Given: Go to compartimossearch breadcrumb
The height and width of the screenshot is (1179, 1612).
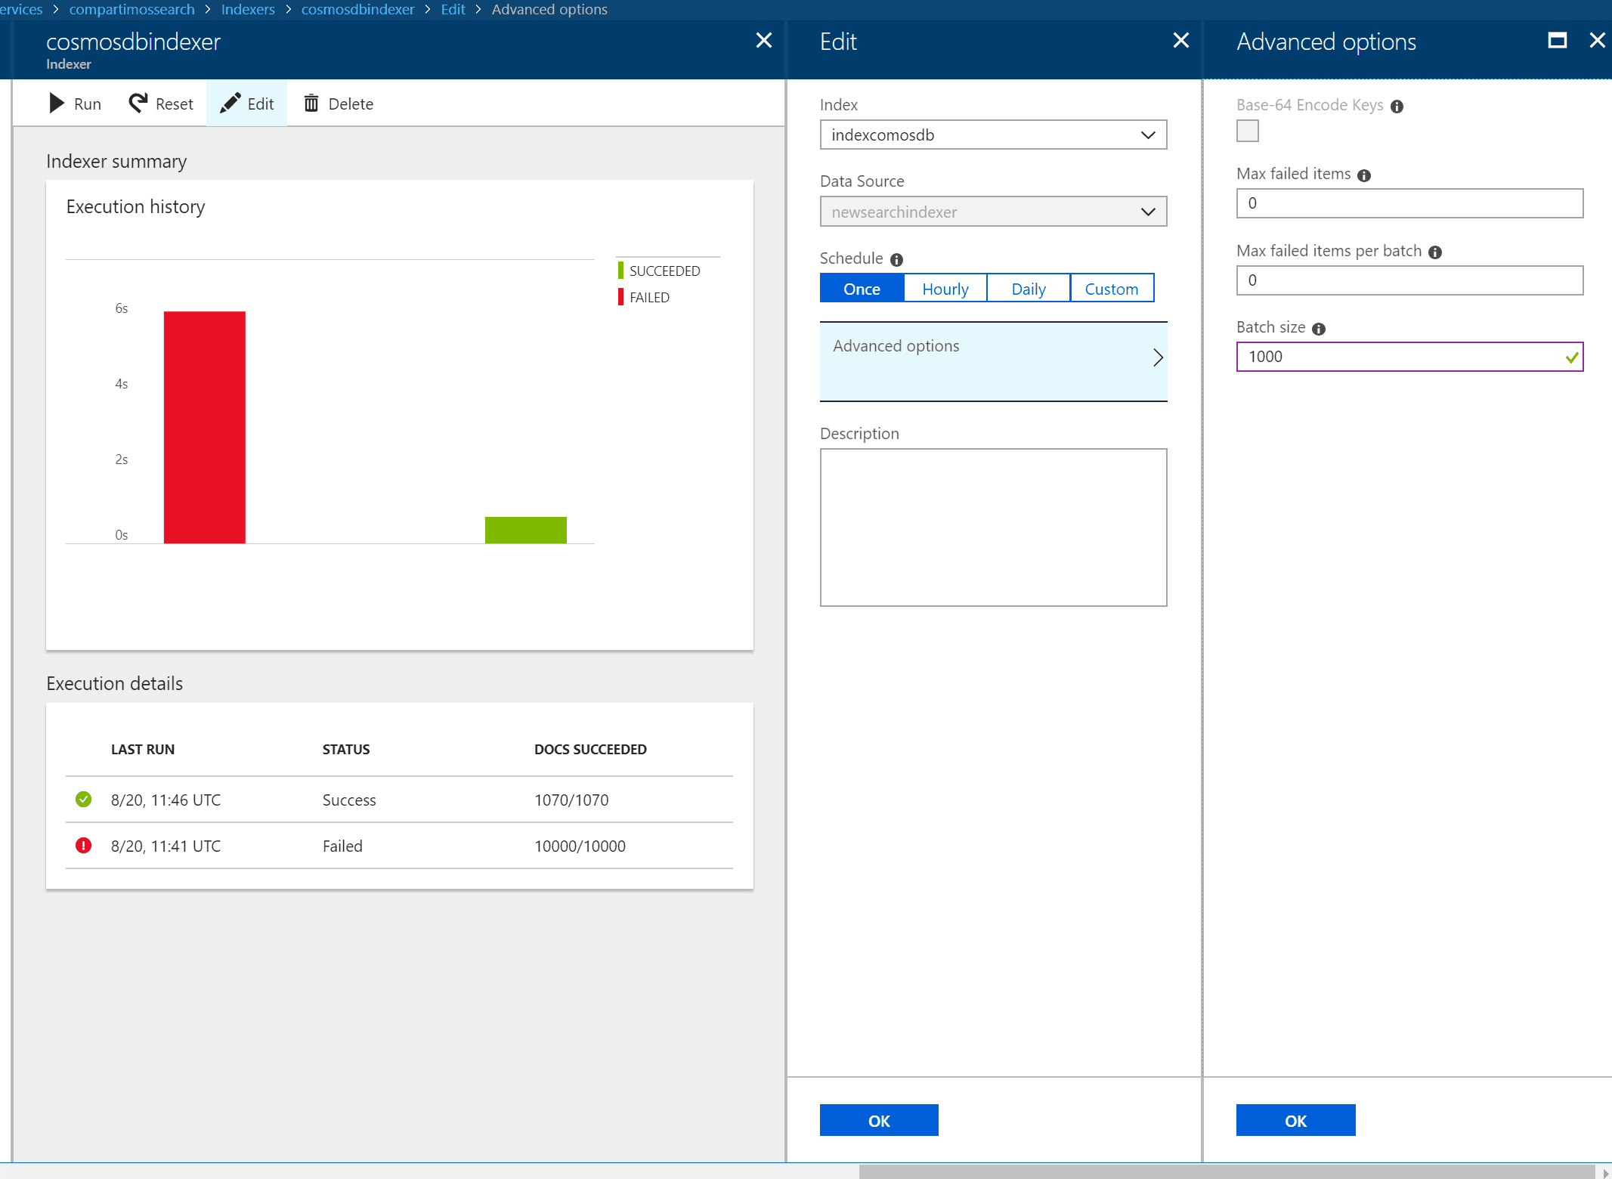Looking at the screenshot, I should (x=131, y=9).
